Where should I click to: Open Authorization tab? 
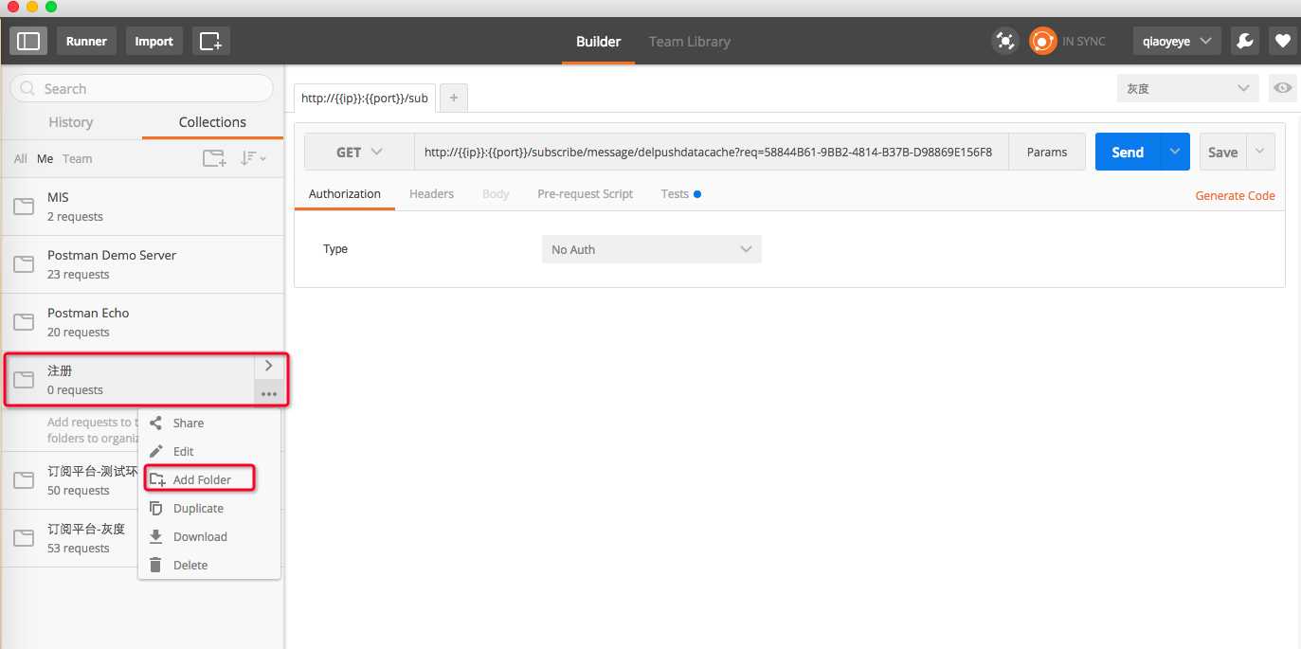click(x=345, y=193)
